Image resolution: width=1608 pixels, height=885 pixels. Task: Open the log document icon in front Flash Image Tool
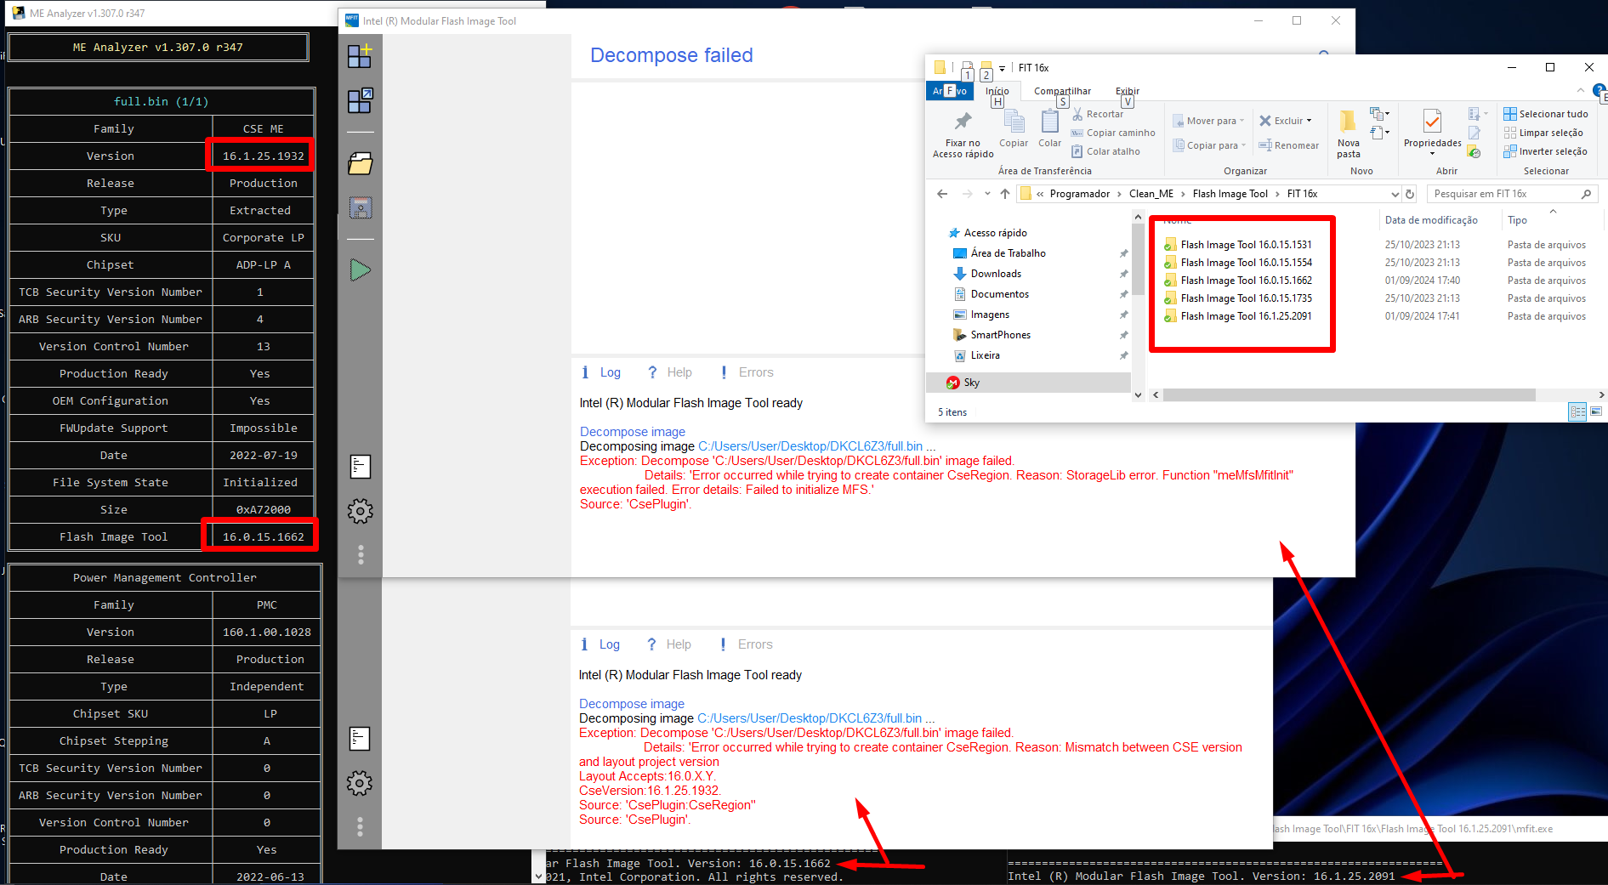[x=361, y=466]
